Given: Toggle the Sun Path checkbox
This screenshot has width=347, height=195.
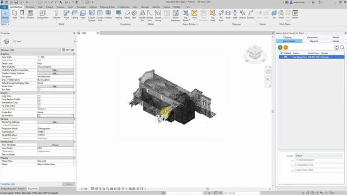Looking at the screenshot, I should click(39, 90).
